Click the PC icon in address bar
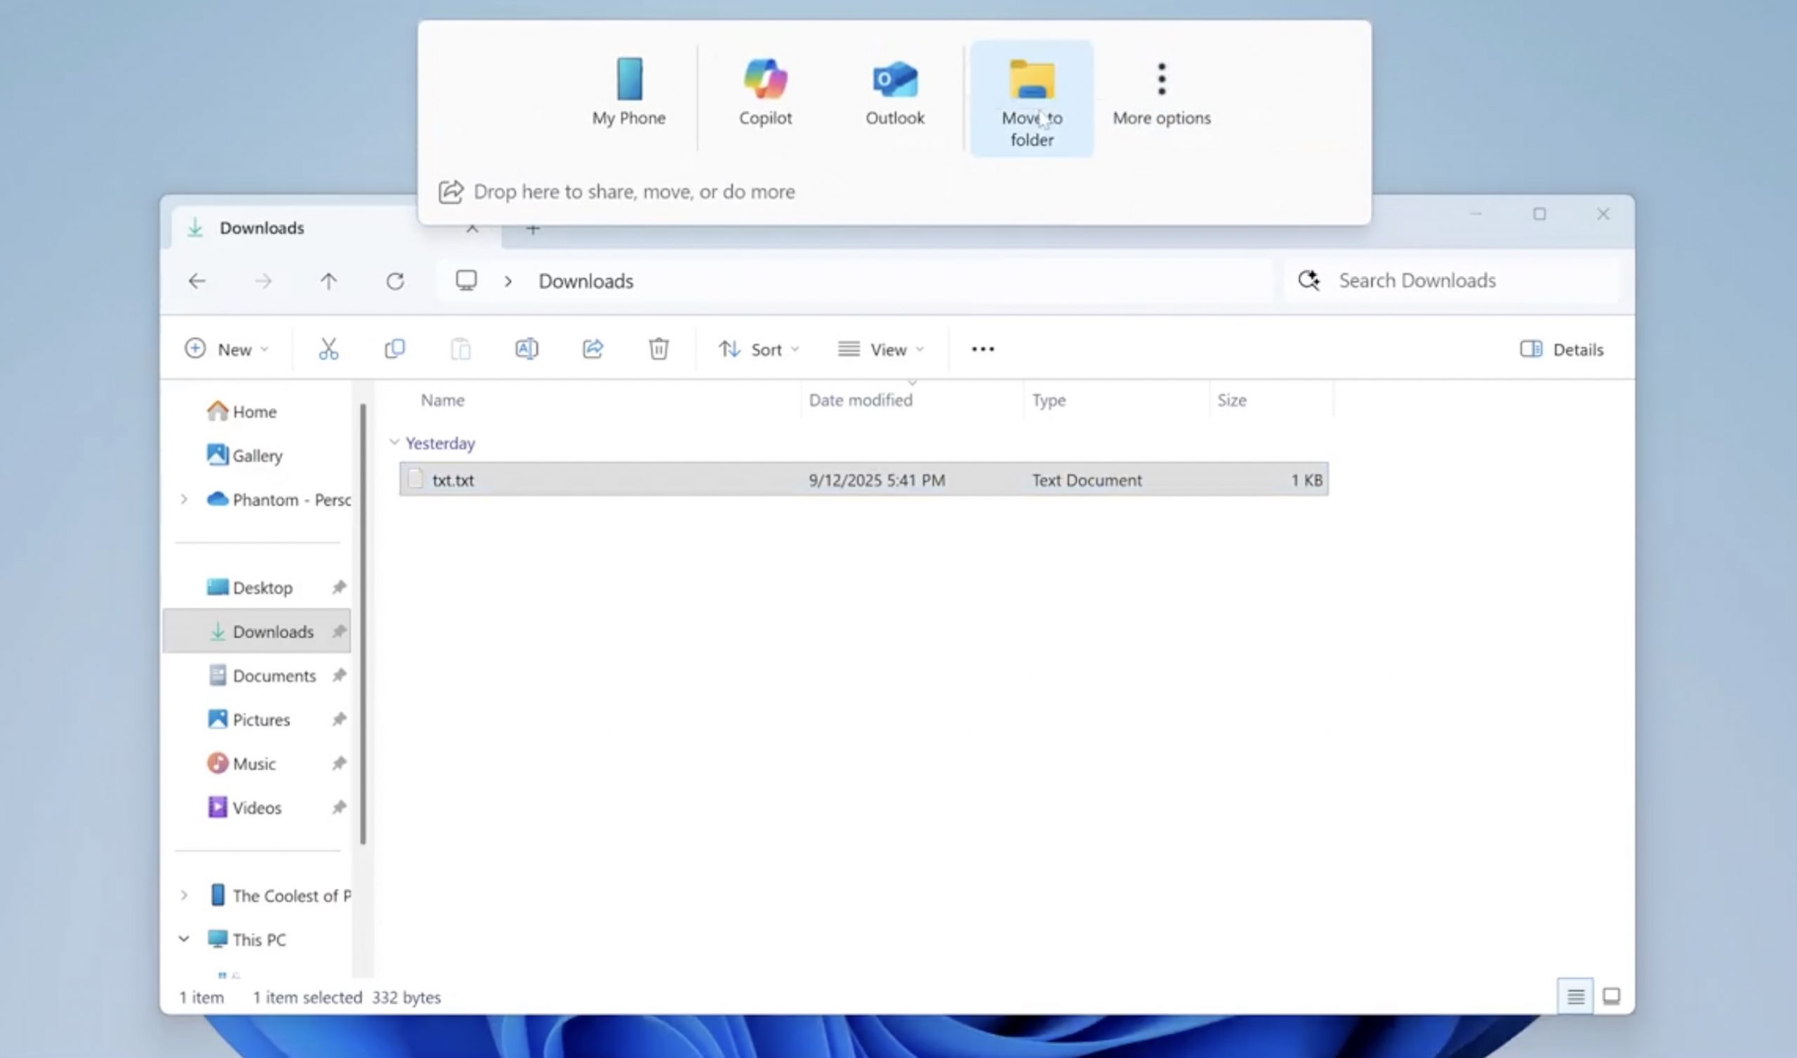The height and width of the screenshot is (1058, 1797). [x=466, y=280]
